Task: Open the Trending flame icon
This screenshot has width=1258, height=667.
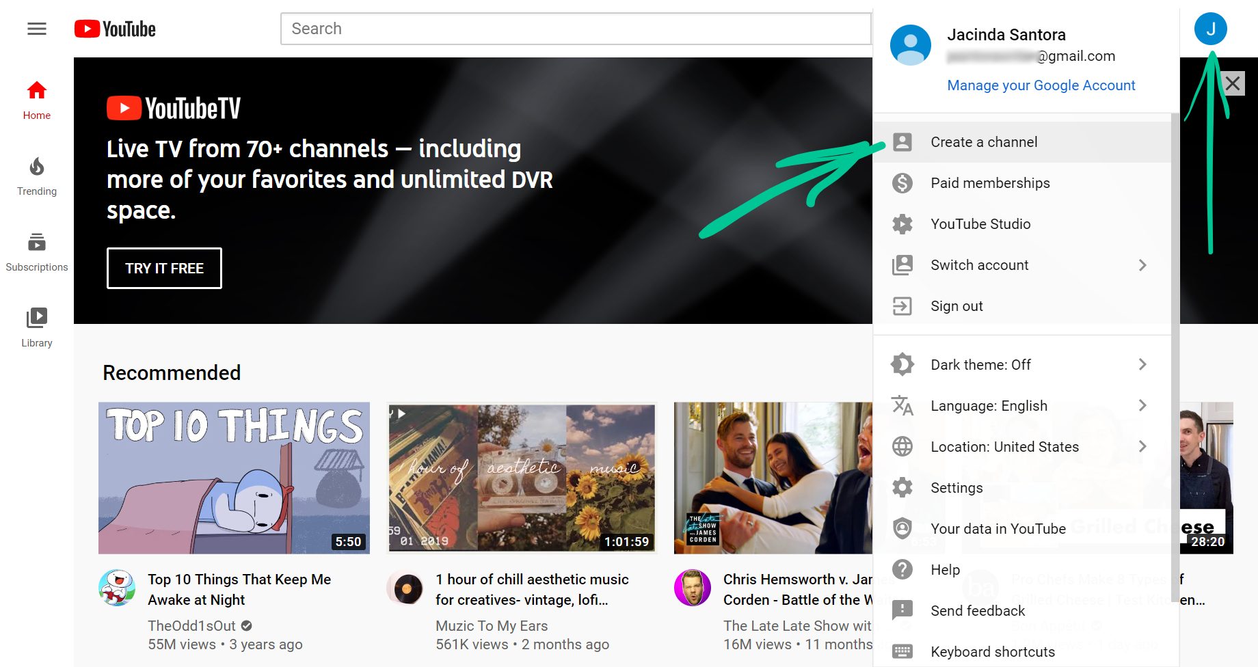Action: 37,166
